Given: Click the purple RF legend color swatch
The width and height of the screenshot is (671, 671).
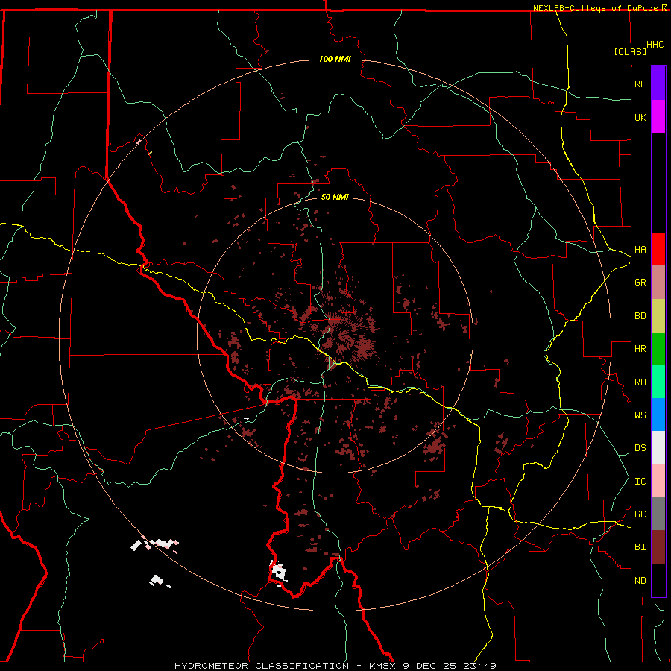Looking at the screenshot, I should coord(658,84).
